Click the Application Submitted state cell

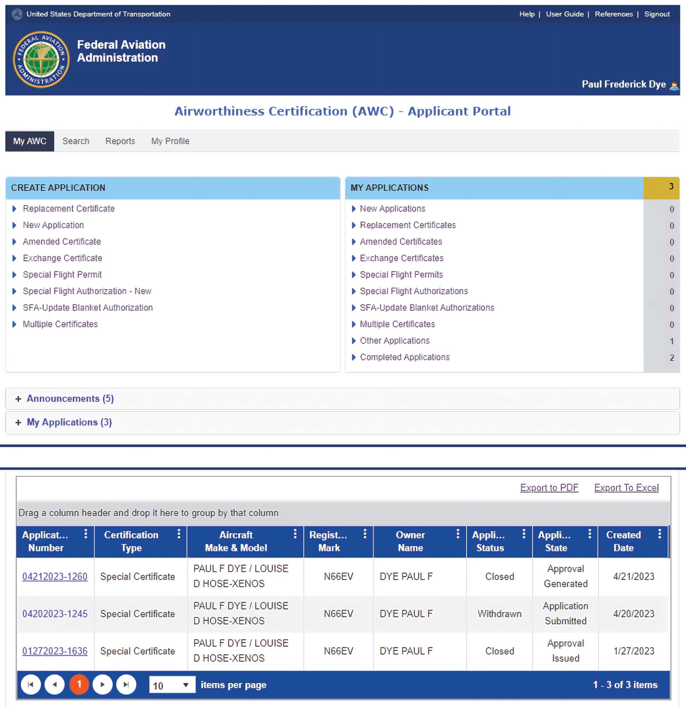pos(565,614)
